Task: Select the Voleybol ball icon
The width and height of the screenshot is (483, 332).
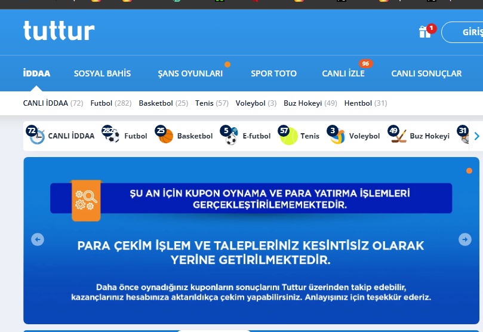Action: pos(337,136)
